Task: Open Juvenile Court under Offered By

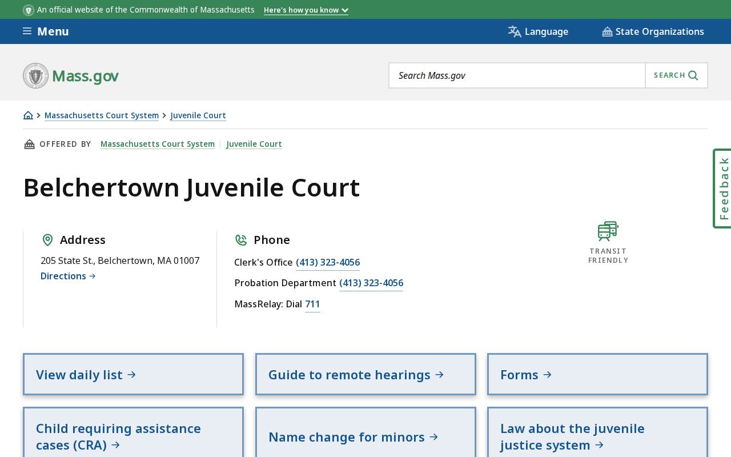Action: tap(254, 144)
